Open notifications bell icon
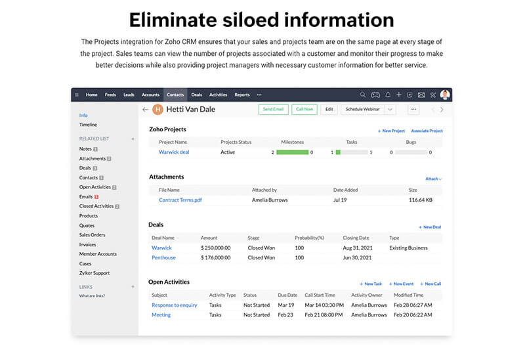Image resolution: width=525 pixels, height=348 pixels. [388, 95]
